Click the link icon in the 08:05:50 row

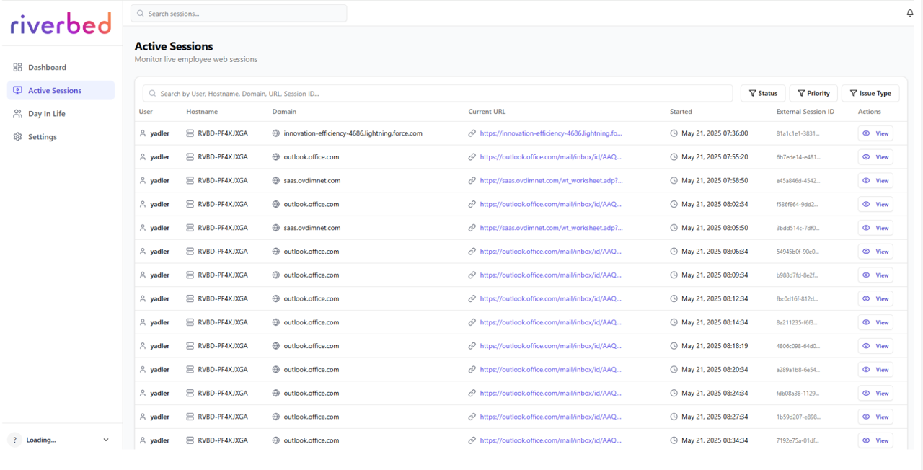(472, 228)
